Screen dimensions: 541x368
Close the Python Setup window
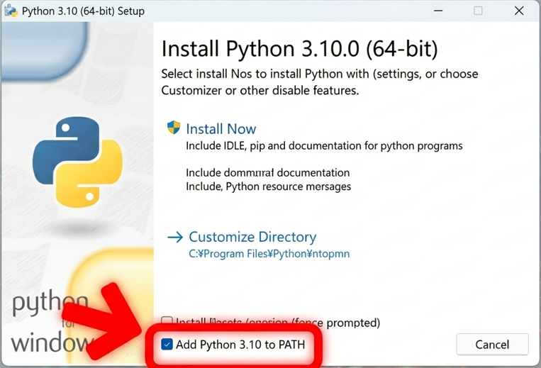(520, 11)
